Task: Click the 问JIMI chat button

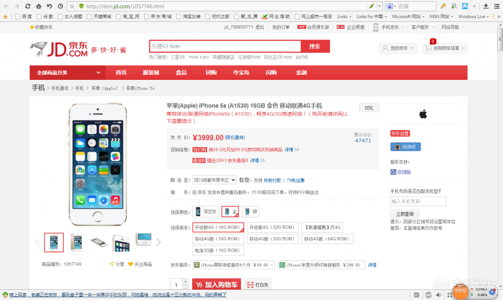Action: click(x=405, y=147)
